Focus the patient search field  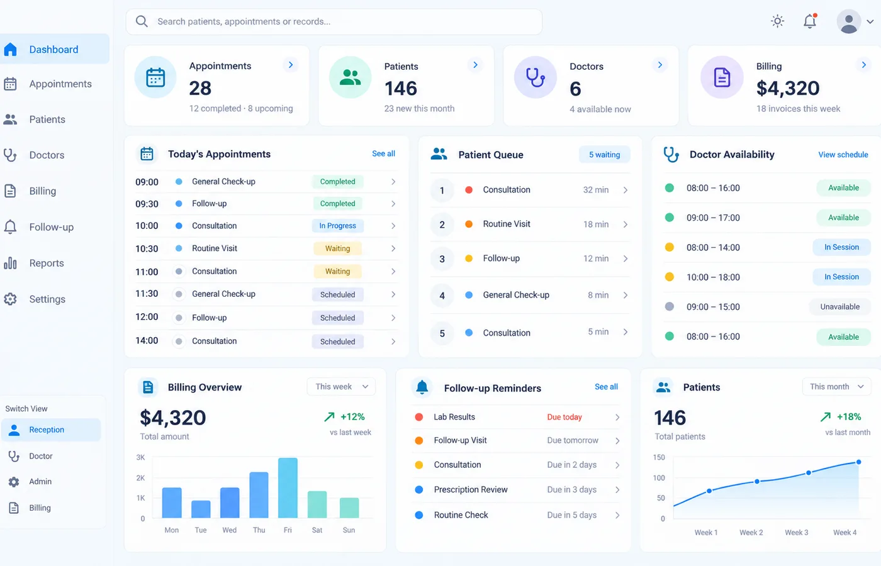pyautogui.click(x=334, y=21)
